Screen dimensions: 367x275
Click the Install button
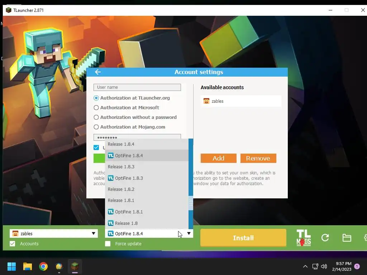pyautogui.click(x=243, y=238)
